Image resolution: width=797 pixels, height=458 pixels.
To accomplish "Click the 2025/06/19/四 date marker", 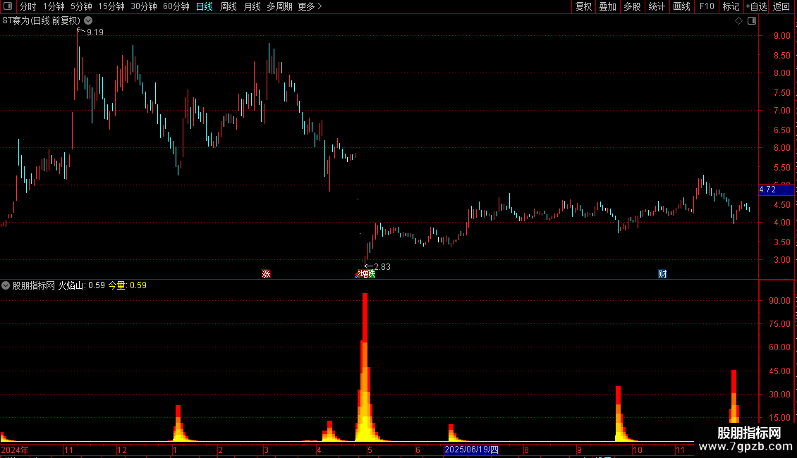I will click(x=472, y=450).
